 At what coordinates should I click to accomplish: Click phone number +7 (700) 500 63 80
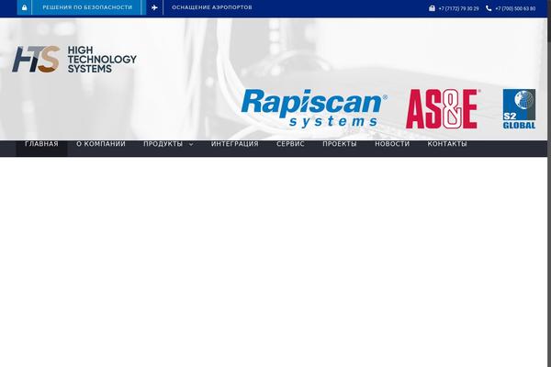[515, 8]
